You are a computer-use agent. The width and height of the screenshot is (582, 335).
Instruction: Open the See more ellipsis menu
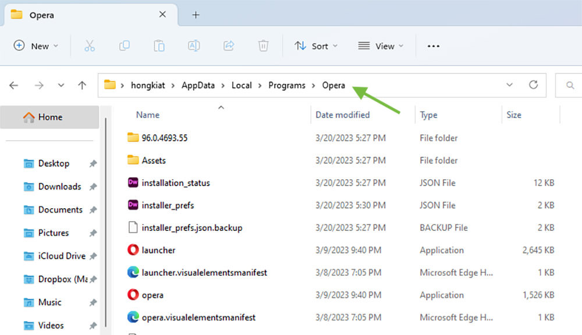433,47
